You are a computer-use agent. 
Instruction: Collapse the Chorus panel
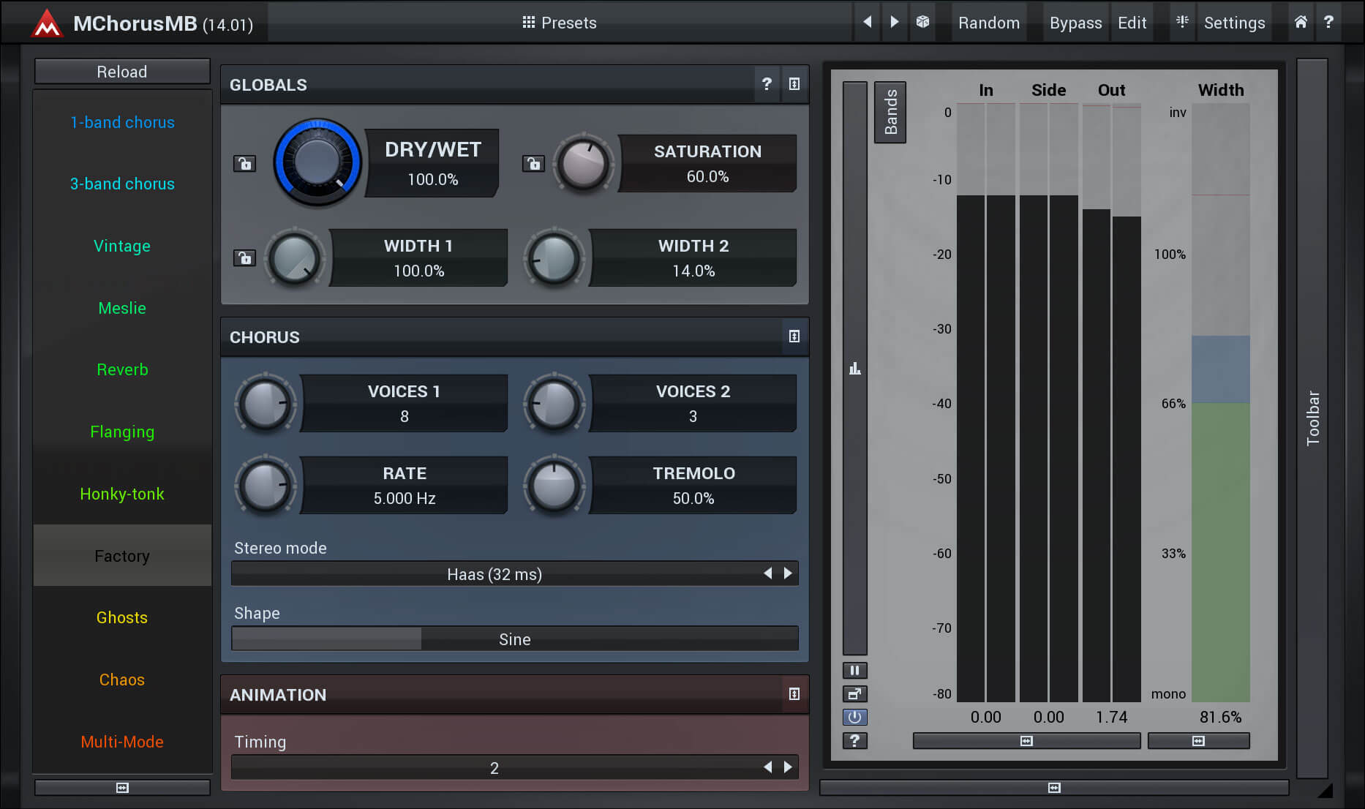pos(794,336)
